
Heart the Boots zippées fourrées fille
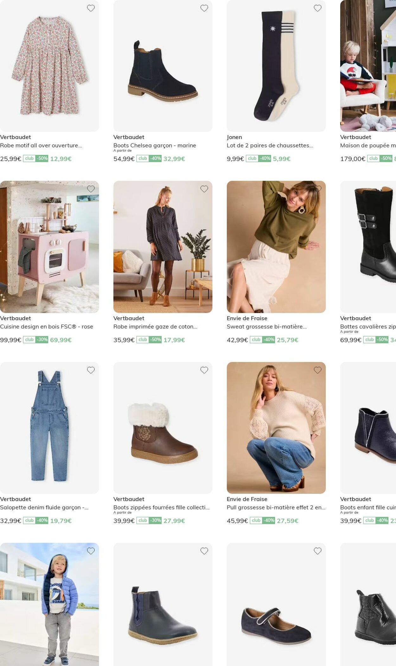pyautogui.click(x=204, y=370)
